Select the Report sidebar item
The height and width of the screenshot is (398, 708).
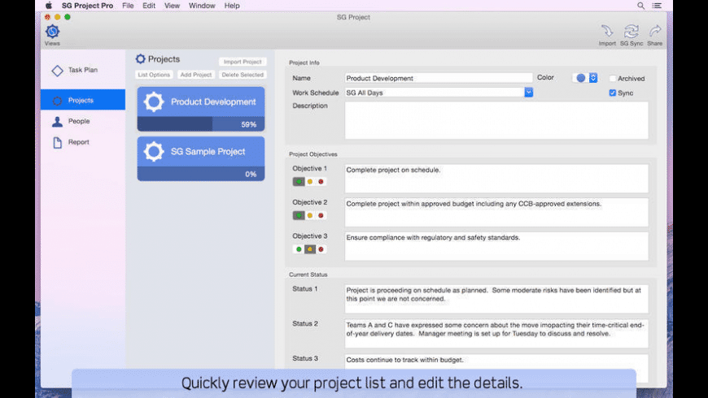coord(83,142)
